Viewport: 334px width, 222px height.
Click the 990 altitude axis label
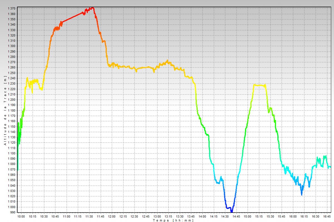tap(13, 213)
